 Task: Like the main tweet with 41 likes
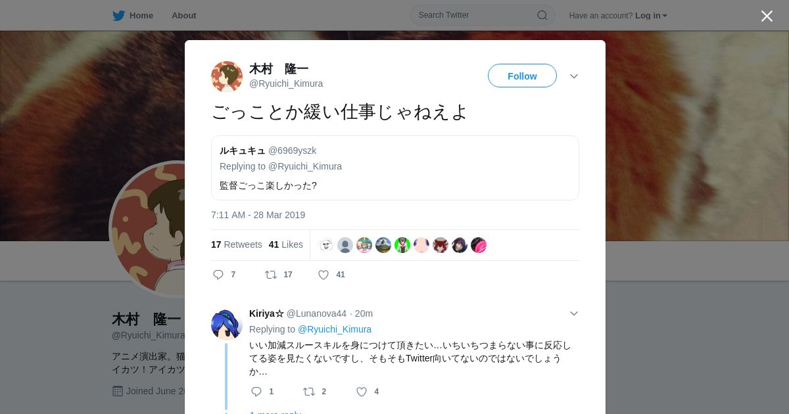pos(323,275)
